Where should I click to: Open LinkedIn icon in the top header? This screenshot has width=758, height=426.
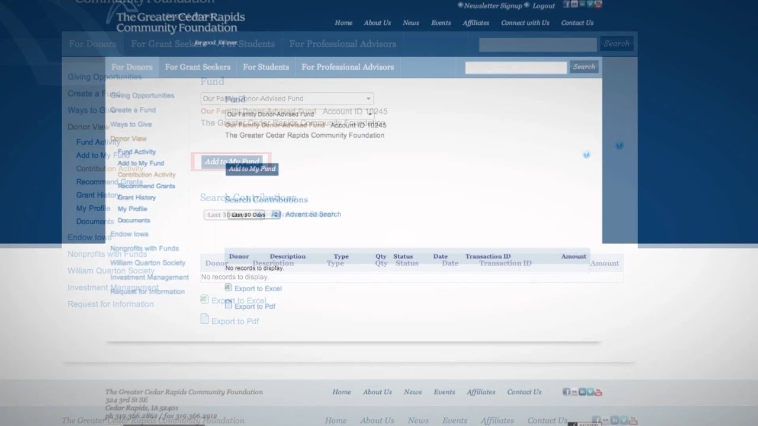click(x=583, y=4)
